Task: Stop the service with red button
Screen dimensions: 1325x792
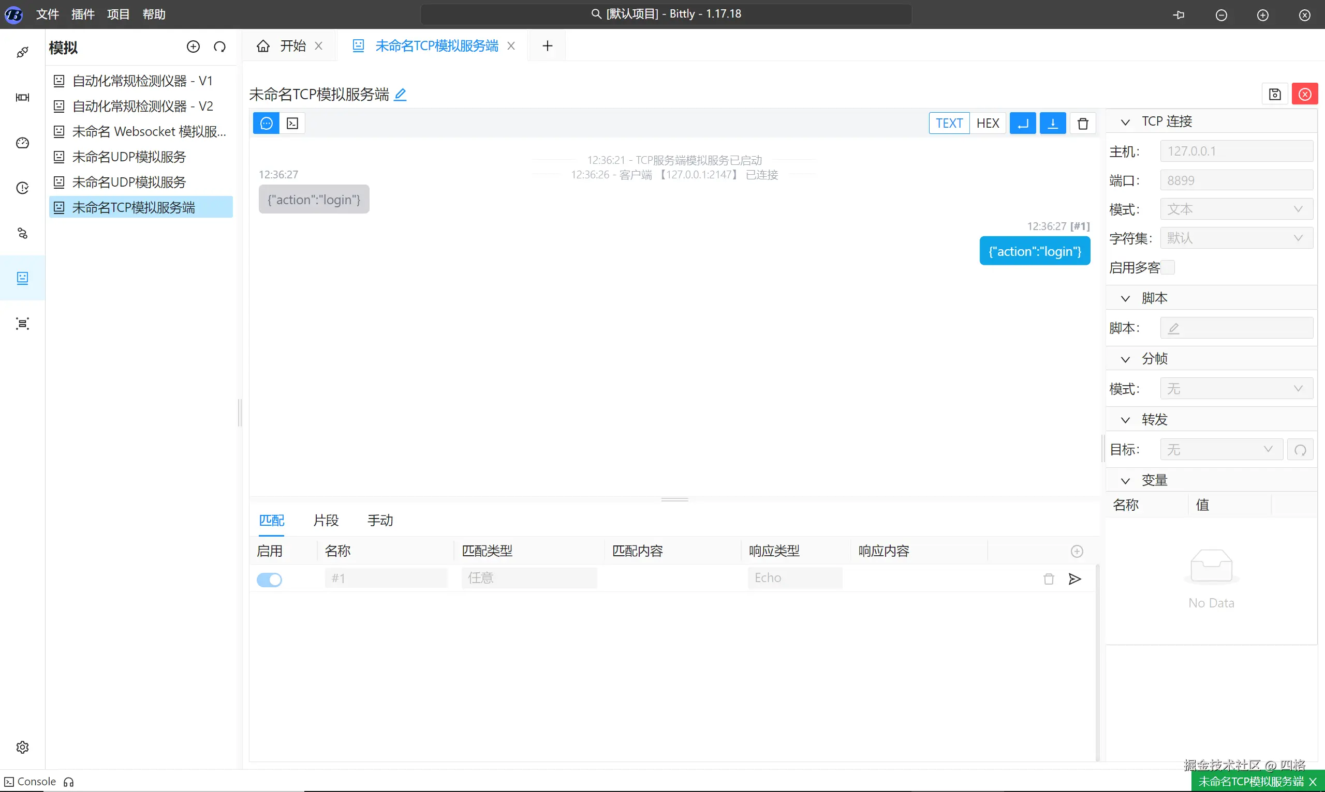Action: [x=1304, y=95]
